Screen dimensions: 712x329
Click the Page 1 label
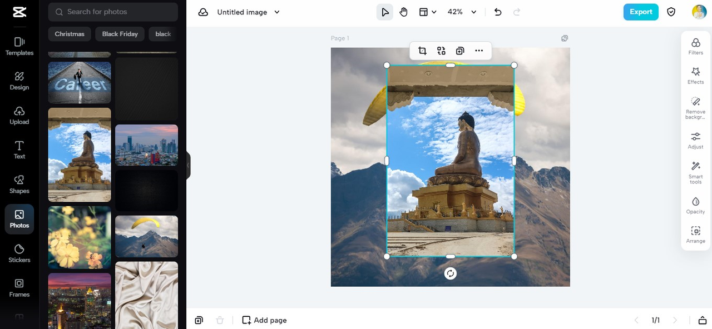pyautogui.click(x=340, y=38)
